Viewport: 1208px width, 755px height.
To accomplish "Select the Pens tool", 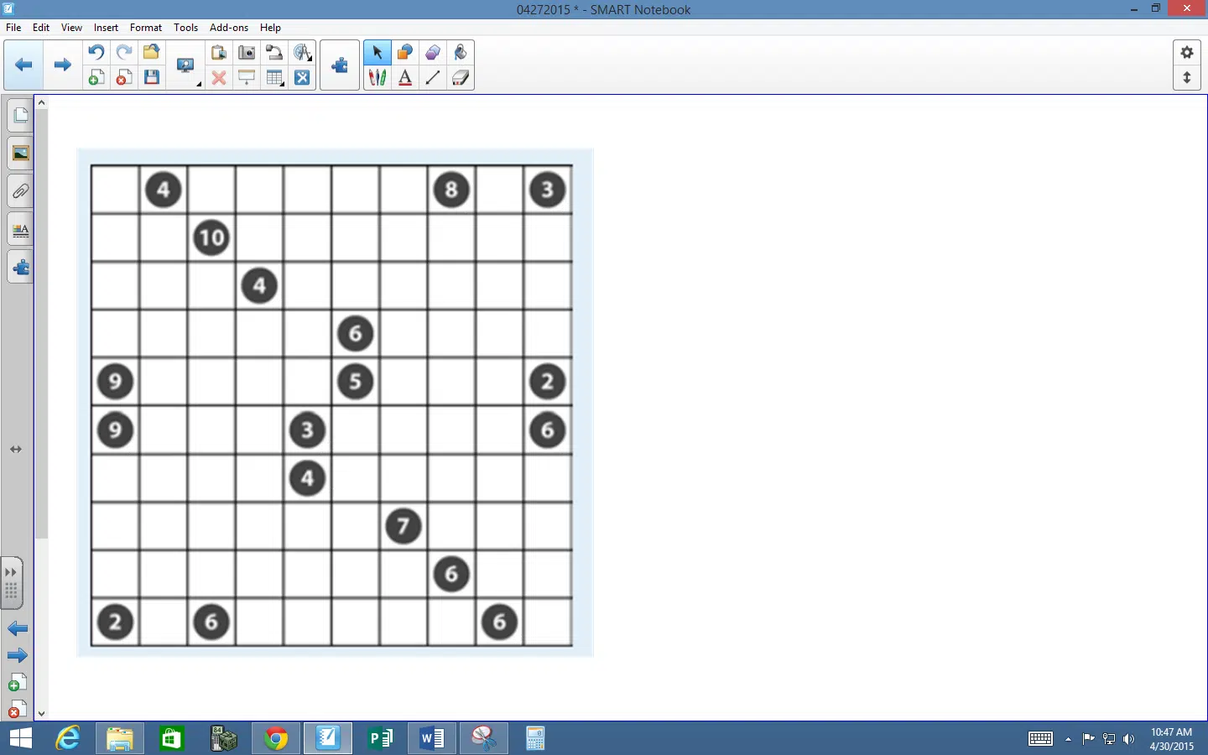I will click(377, 78).
